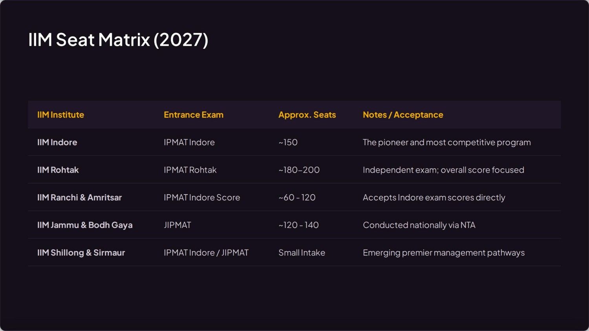
Task: Click the 'IIM Jammu & Bodh Gaya' cell
Action: [85, 225]
